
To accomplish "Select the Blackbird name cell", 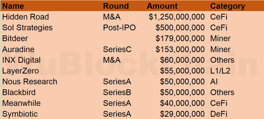I will (19, 92).
